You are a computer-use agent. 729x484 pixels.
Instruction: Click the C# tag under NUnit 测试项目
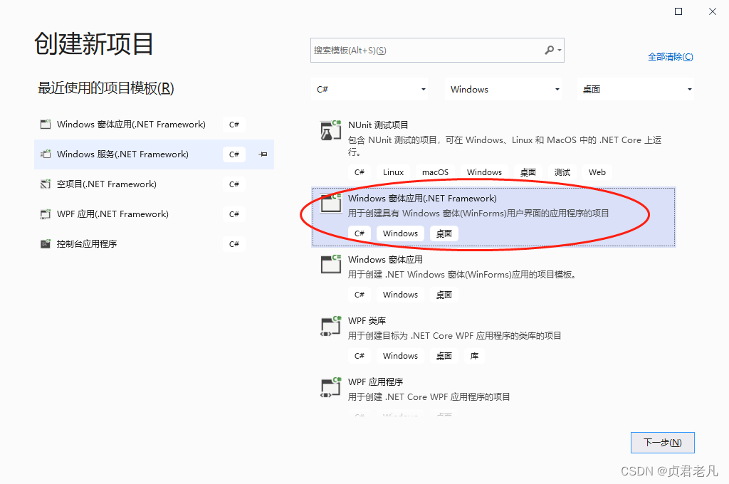pos(360,172)
